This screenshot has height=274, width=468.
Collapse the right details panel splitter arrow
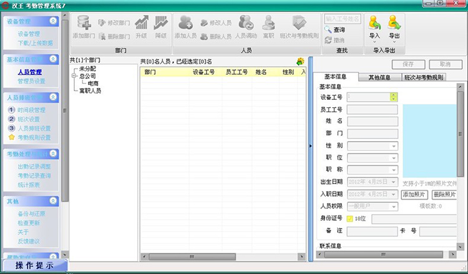310,146
